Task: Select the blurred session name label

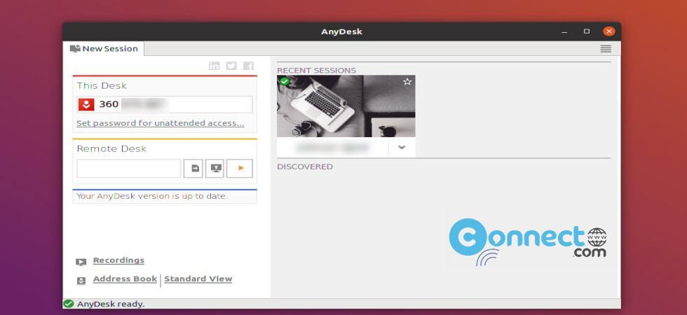Action: click(332, 148)
